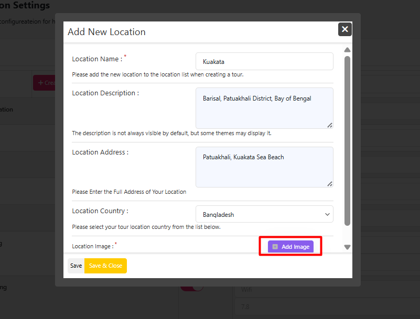
Task: Click the dialog's vertical scrollbar thumb
Action: click(347, 140)
